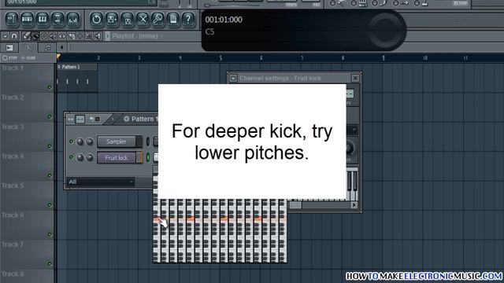The width and height of the screenshot is (504, 283).
Task: Select the Playback speaker tool in Playlist
Action: pyautogui.click(x=98, y=36)
